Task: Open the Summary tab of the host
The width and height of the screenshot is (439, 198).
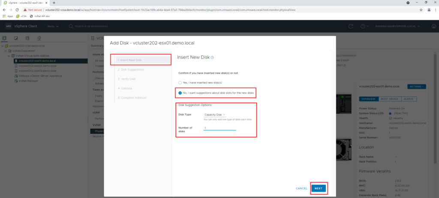Action: pyautogui.click(x=97, y=45)
